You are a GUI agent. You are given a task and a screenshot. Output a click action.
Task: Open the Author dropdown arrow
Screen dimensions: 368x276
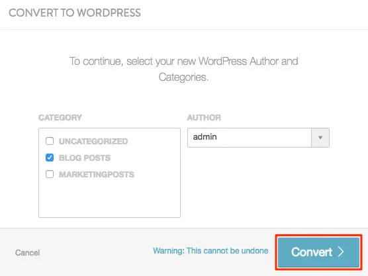(x=320, y=138)
